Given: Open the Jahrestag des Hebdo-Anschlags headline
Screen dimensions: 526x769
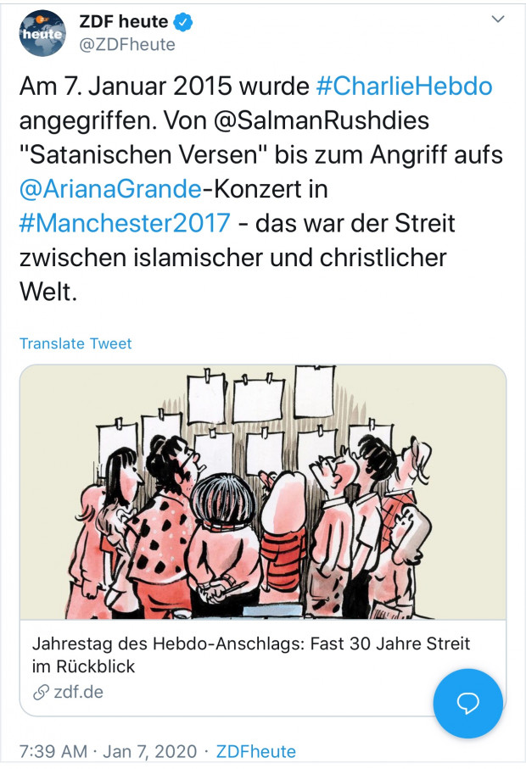Looking at the screenshot, I should click(x=251, y=644).
